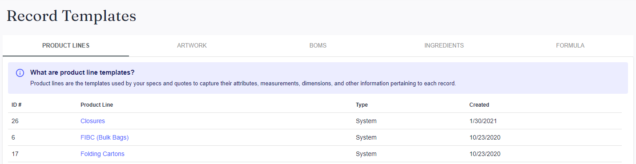
Task: Select ID cell 17
Action: click(15, 154)
